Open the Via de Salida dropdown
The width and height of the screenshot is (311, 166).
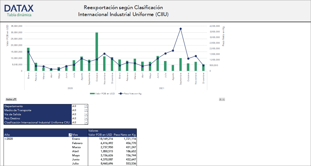point(86,114)
